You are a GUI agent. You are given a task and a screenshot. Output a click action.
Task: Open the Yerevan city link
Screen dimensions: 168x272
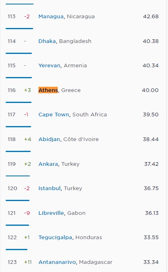point(49,66)
